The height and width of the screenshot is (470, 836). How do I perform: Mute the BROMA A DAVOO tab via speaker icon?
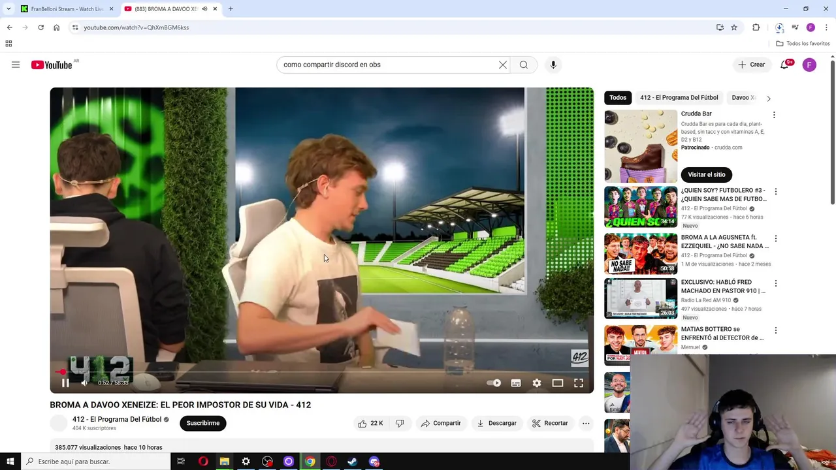point(204,9)
